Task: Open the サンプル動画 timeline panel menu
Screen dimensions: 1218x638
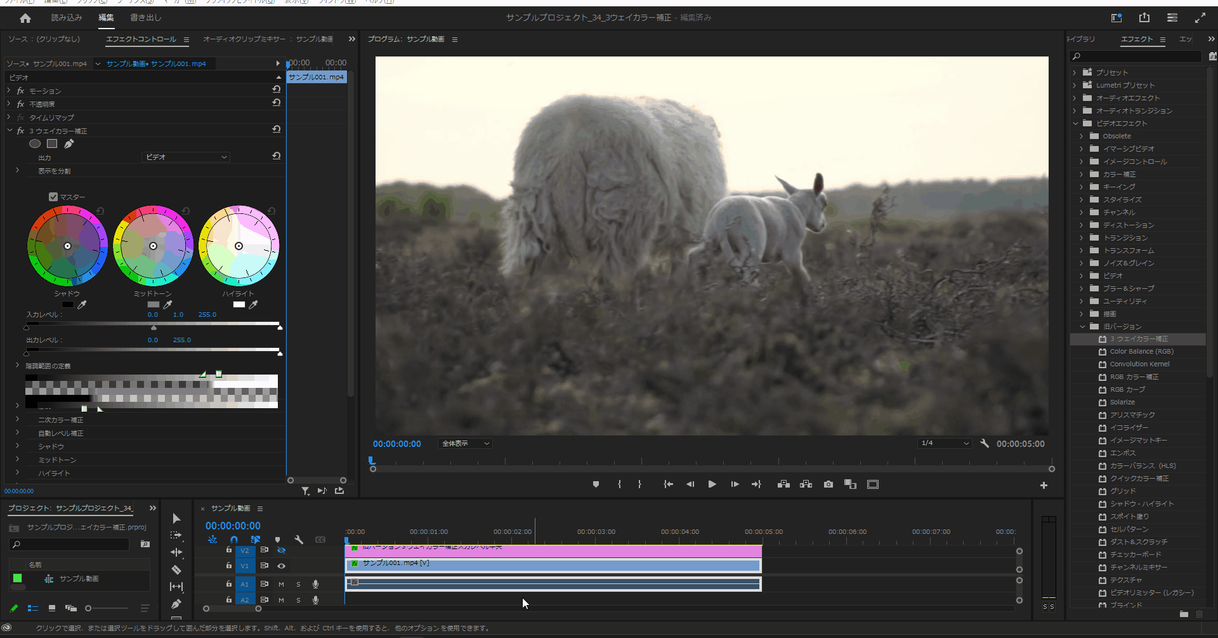Action: [x=260, y=508]
